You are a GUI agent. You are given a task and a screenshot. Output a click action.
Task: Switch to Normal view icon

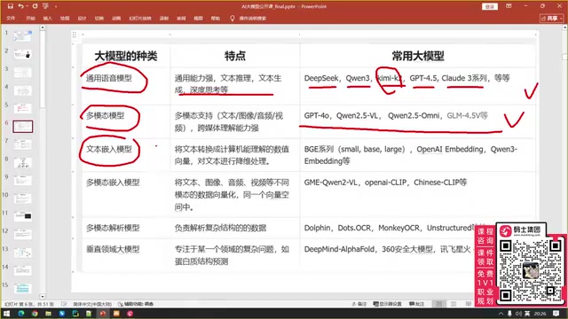(439, 304)
